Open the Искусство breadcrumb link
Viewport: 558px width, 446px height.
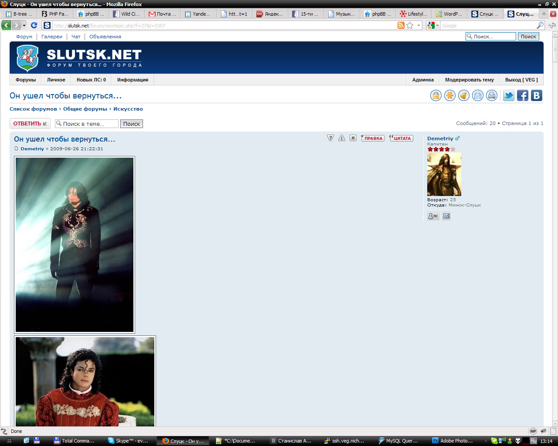pyautogui.click(x=128, y=109)
